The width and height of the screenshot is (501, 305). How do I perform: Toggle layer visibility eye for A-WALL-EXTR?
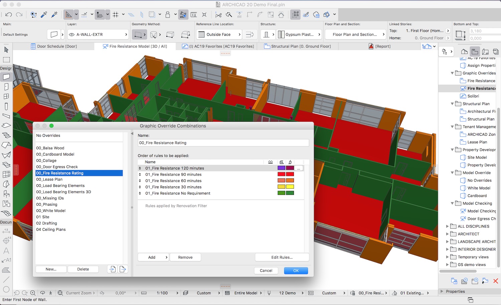71,34
